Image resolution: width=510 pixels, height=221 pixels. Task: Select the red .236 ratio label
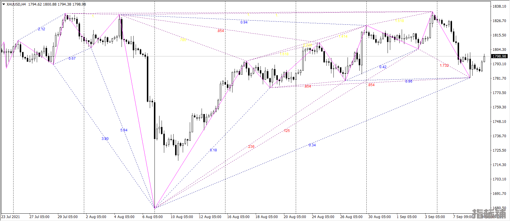coord(251,147)
